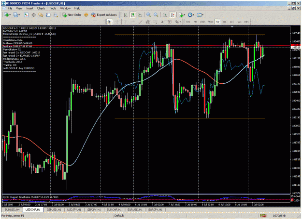The image size is (302, 219).
Task: Click the Periods clock icon
Action: [x=190, y=15]
